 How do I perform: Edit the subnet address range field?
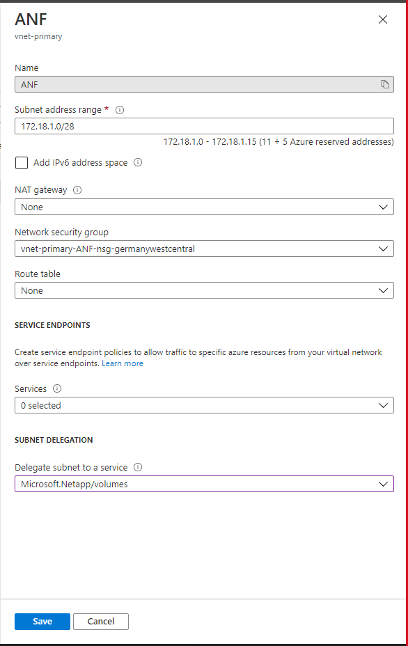tap(204, 126)
